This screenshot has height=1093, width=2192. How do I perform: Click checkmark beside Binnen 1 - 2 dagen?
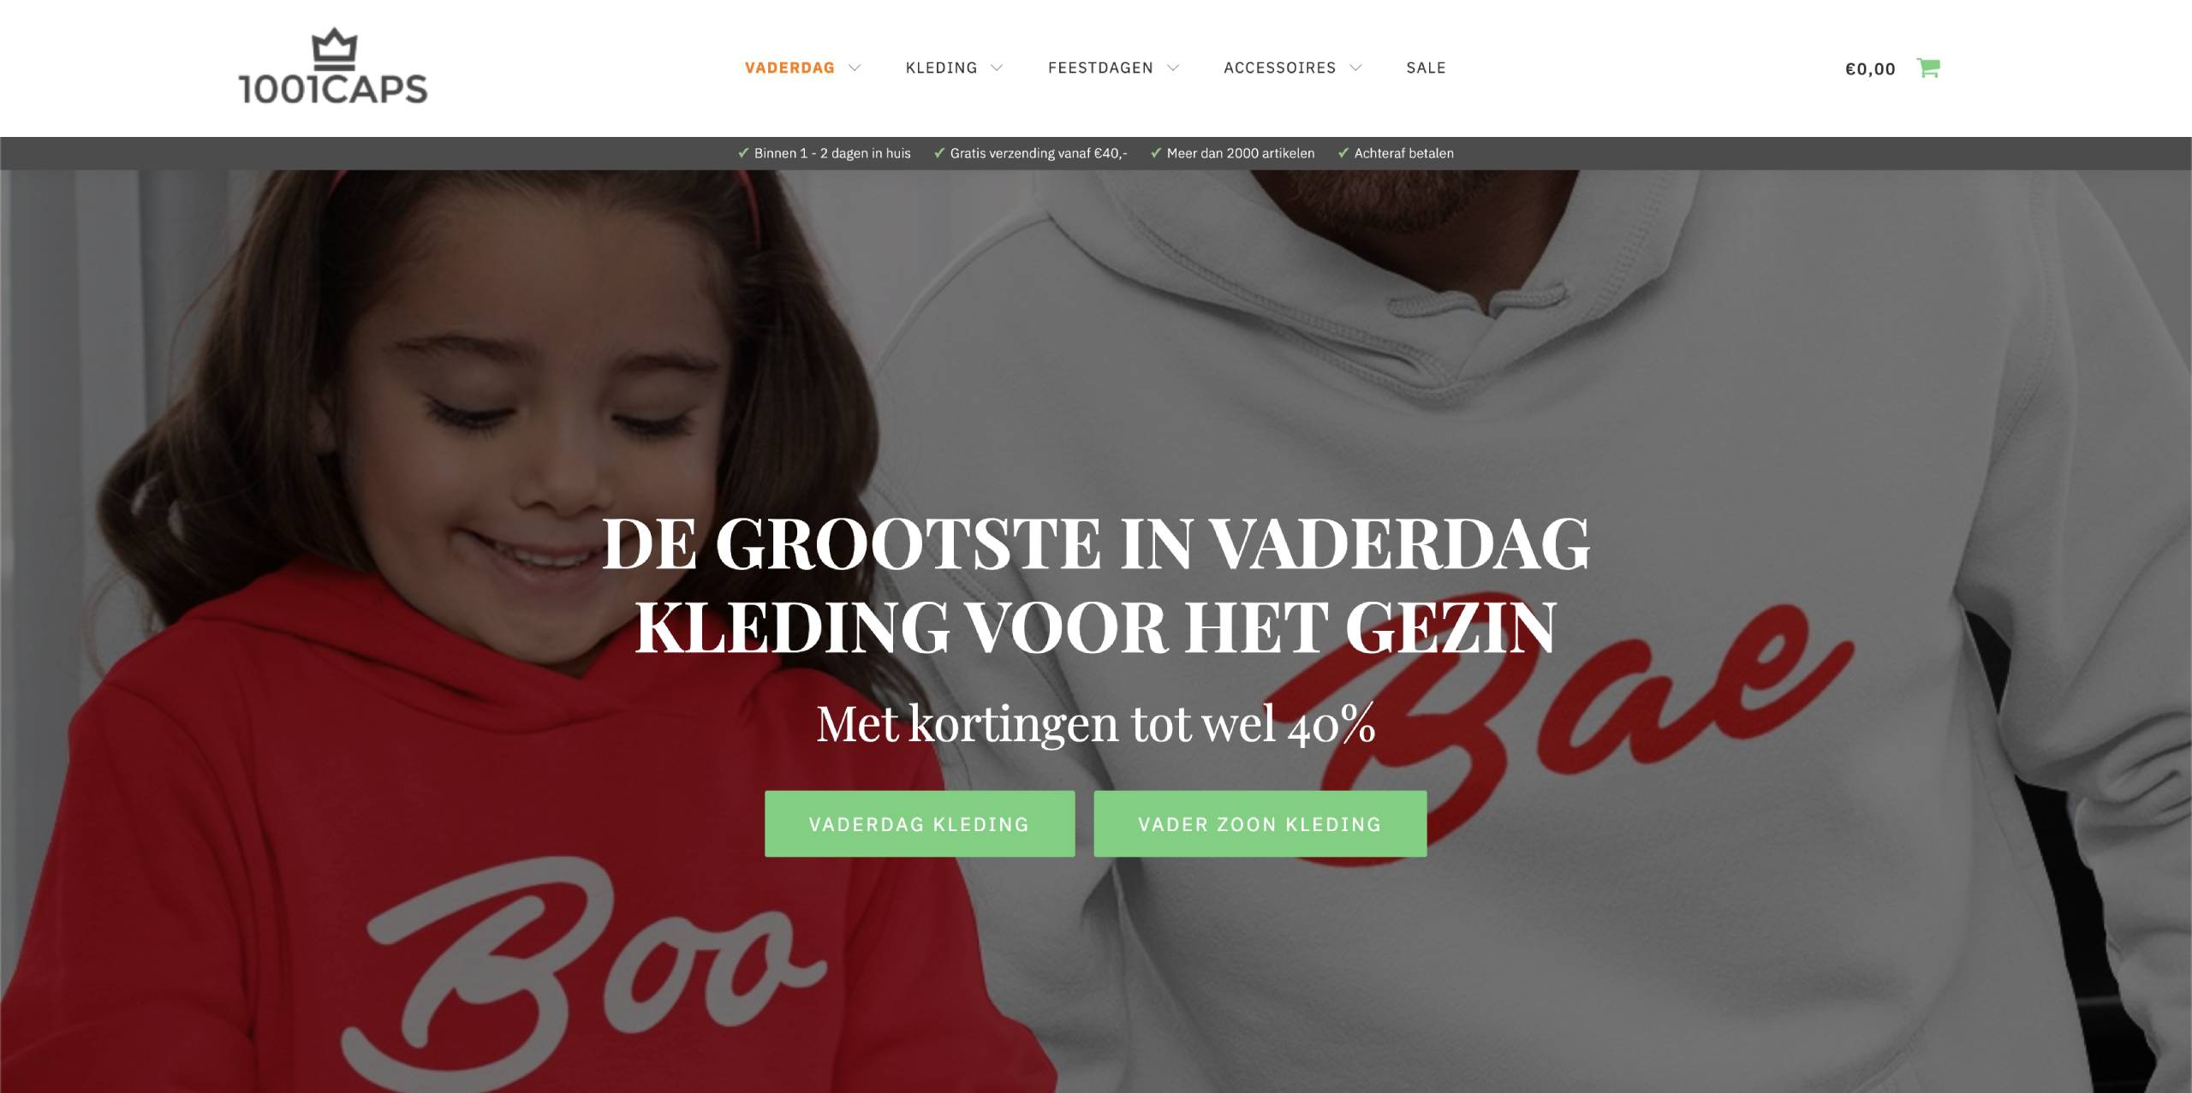coord(743,153)
